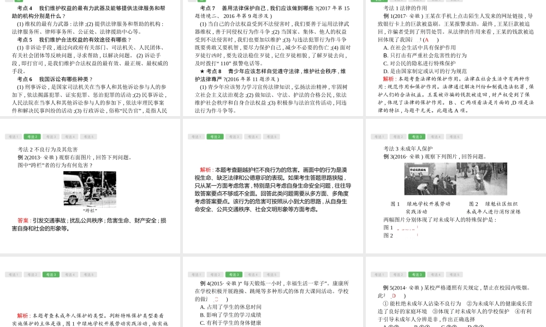Click the starred 考点8 heading
This screenshot has height=327, width=546.
point(270,75)
